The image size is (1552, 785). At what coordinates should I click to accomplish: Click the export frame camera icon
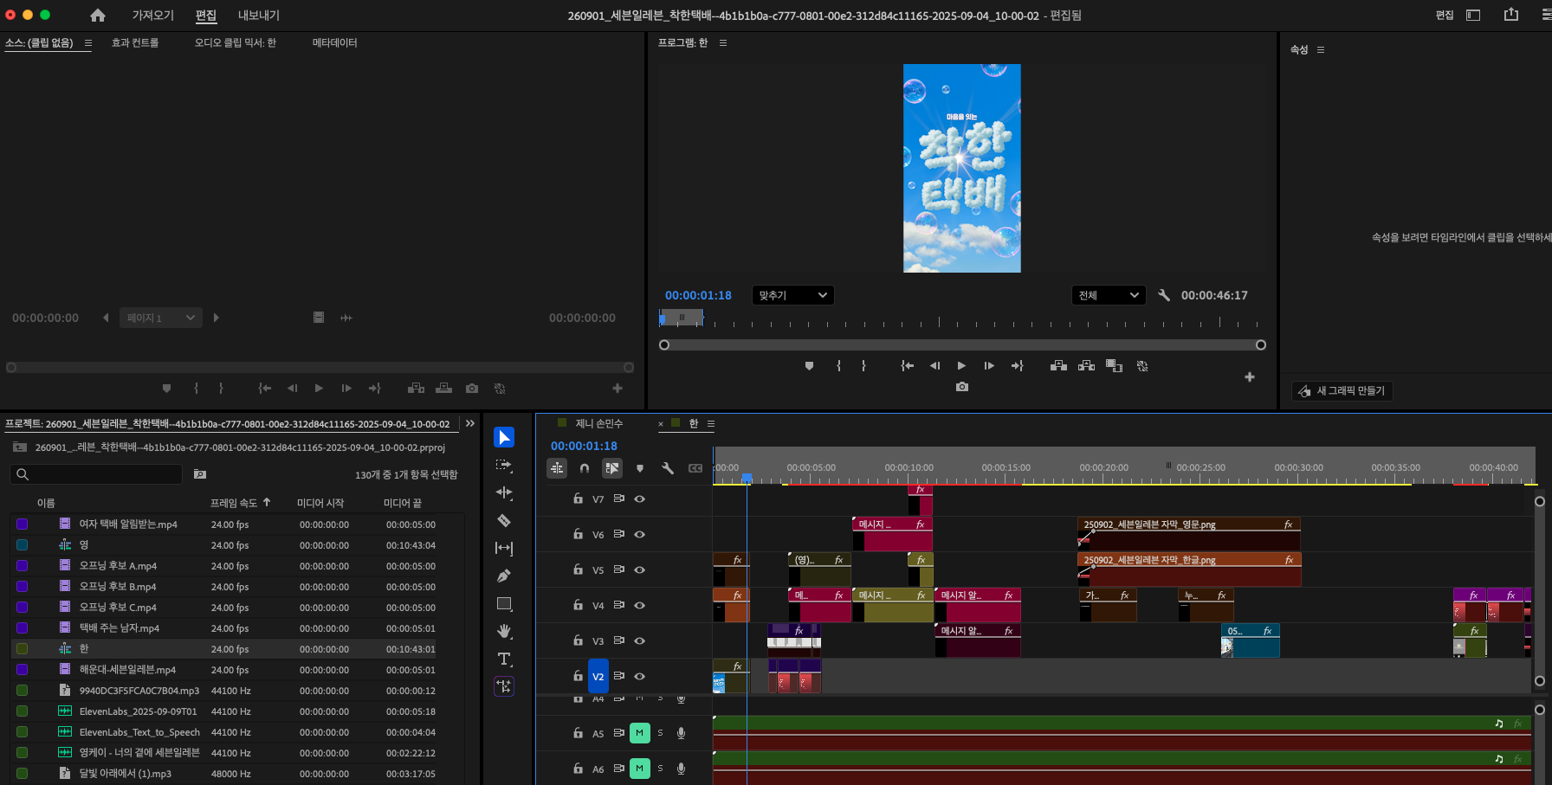961,387
